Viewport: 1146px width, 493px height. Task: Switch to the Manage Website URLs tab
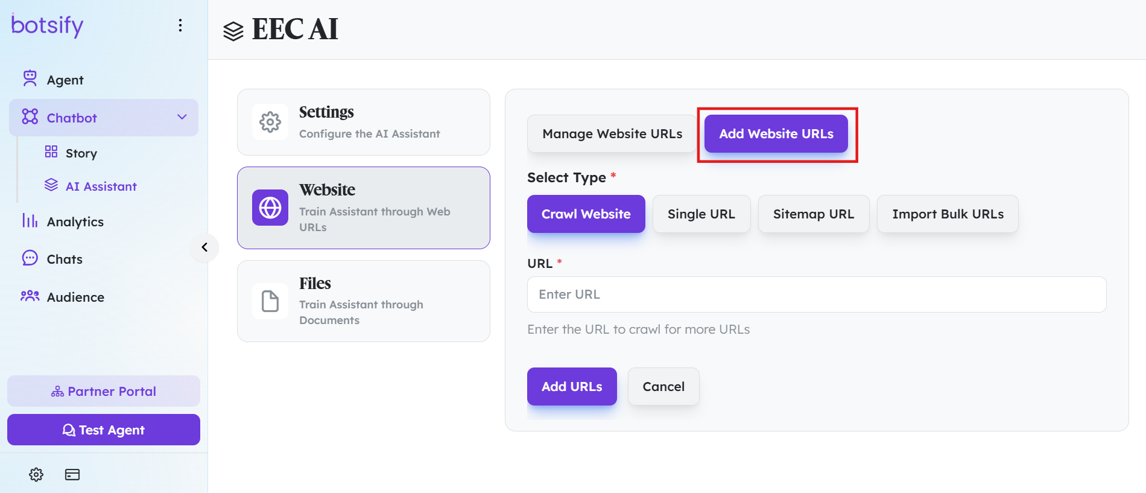(612, 133)
